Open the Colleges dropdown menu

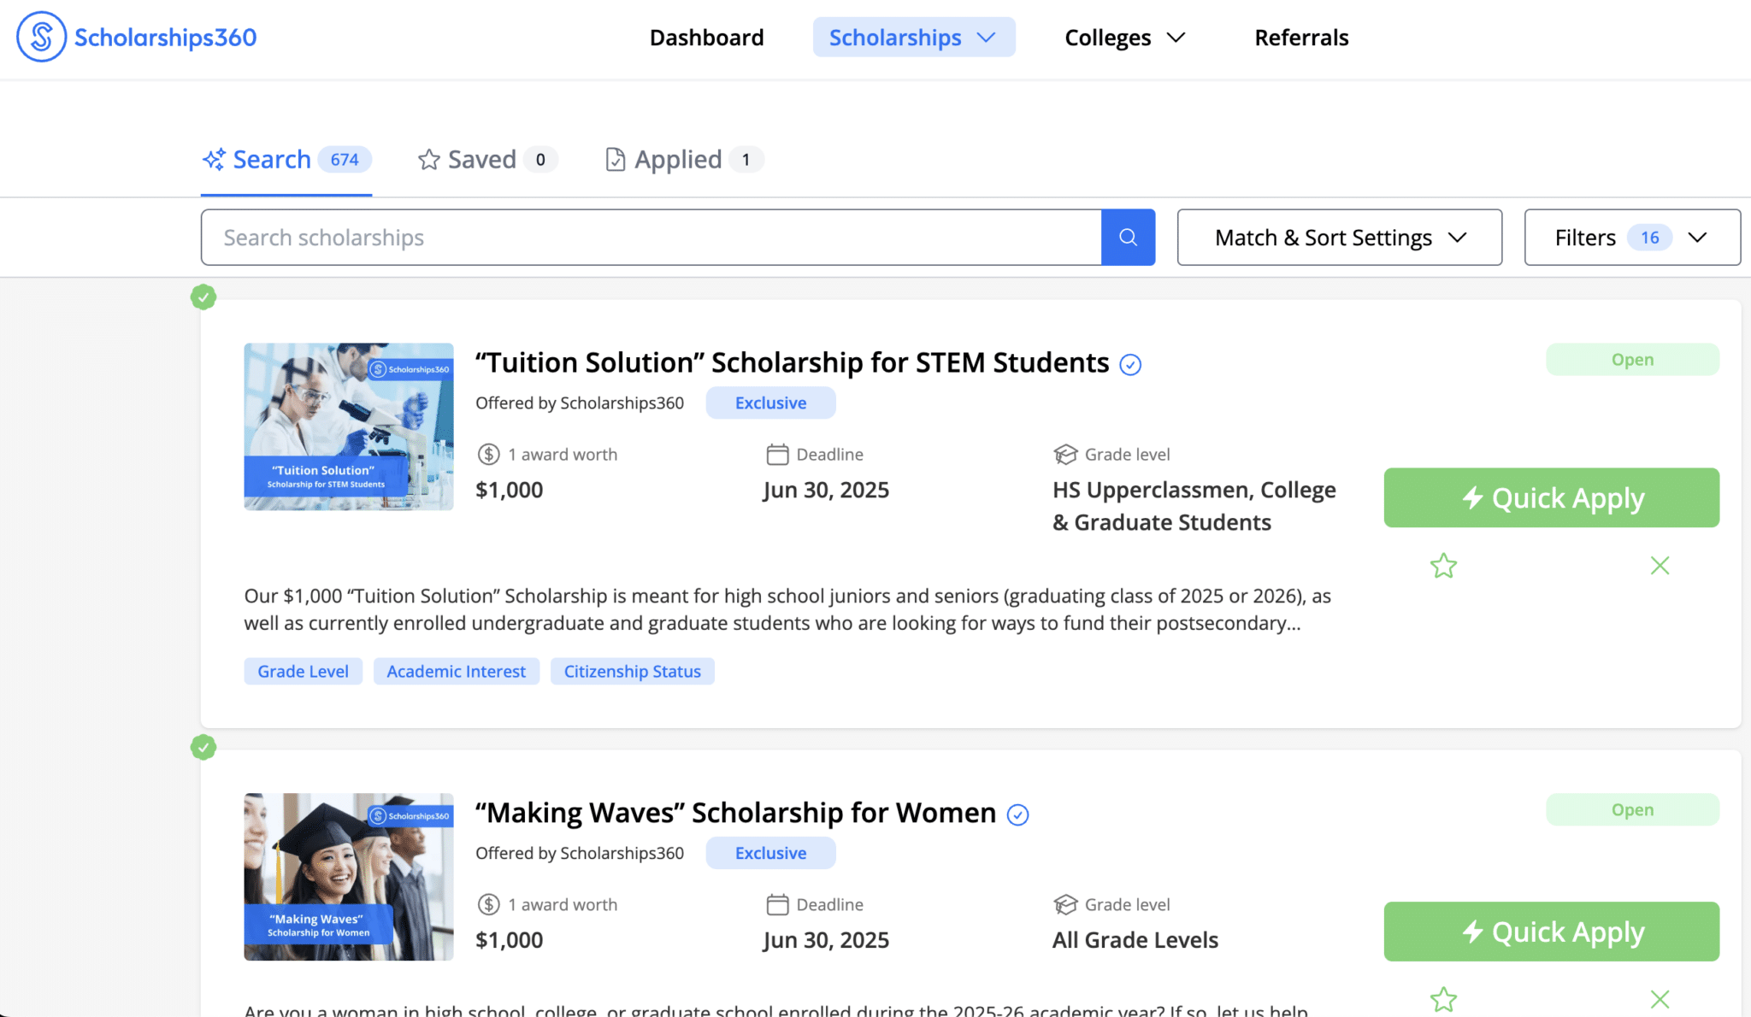point(1124,37)
